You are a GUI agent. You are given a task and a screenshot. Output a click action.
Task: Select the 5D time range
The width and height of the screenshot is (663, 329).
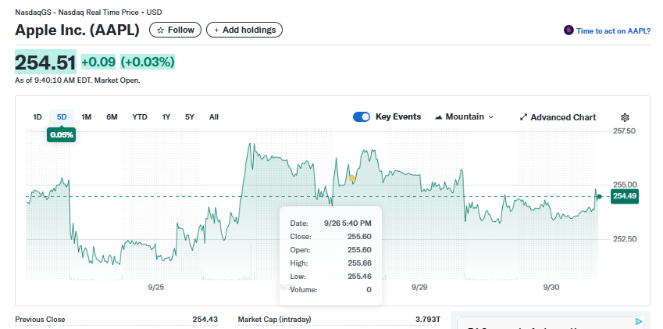62,116
